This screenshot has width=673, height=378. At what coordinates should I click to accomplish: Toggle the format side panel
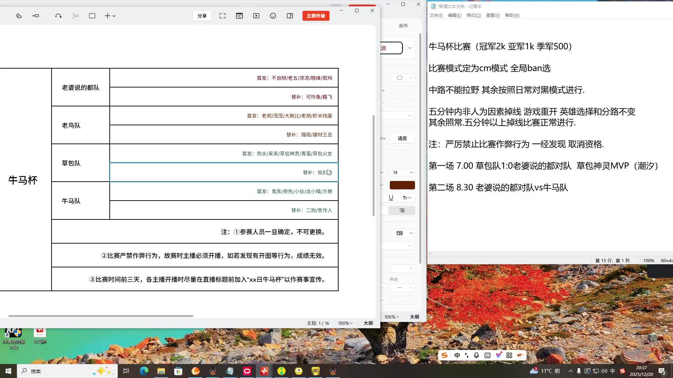(290, 16)
